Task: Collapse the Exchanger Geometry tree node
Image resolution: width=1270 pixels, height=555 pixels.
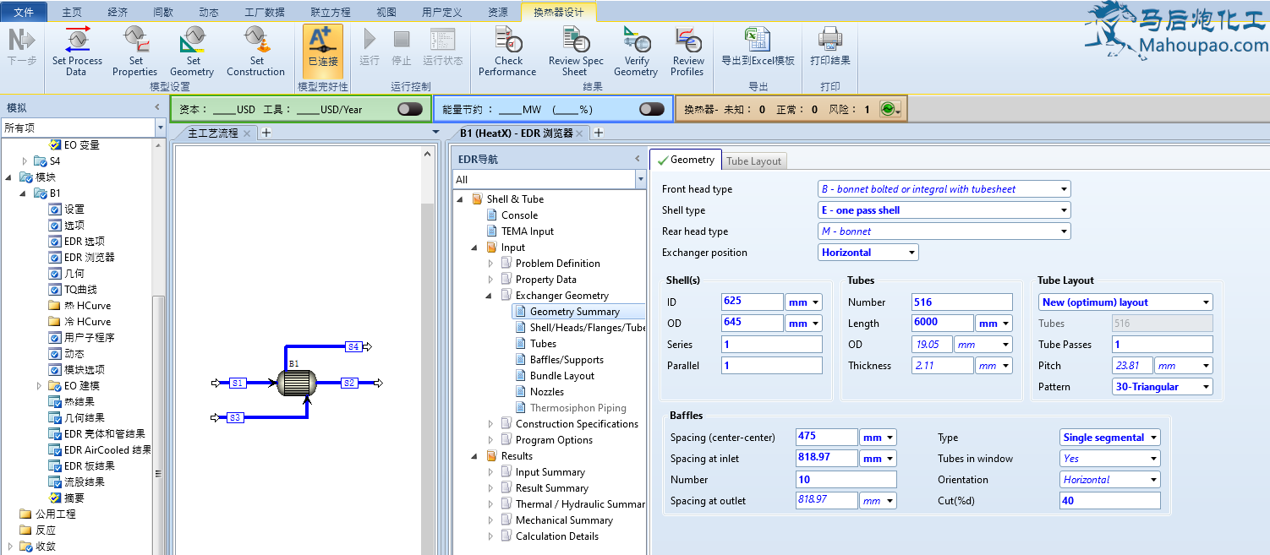Action: tap(490, 296)
